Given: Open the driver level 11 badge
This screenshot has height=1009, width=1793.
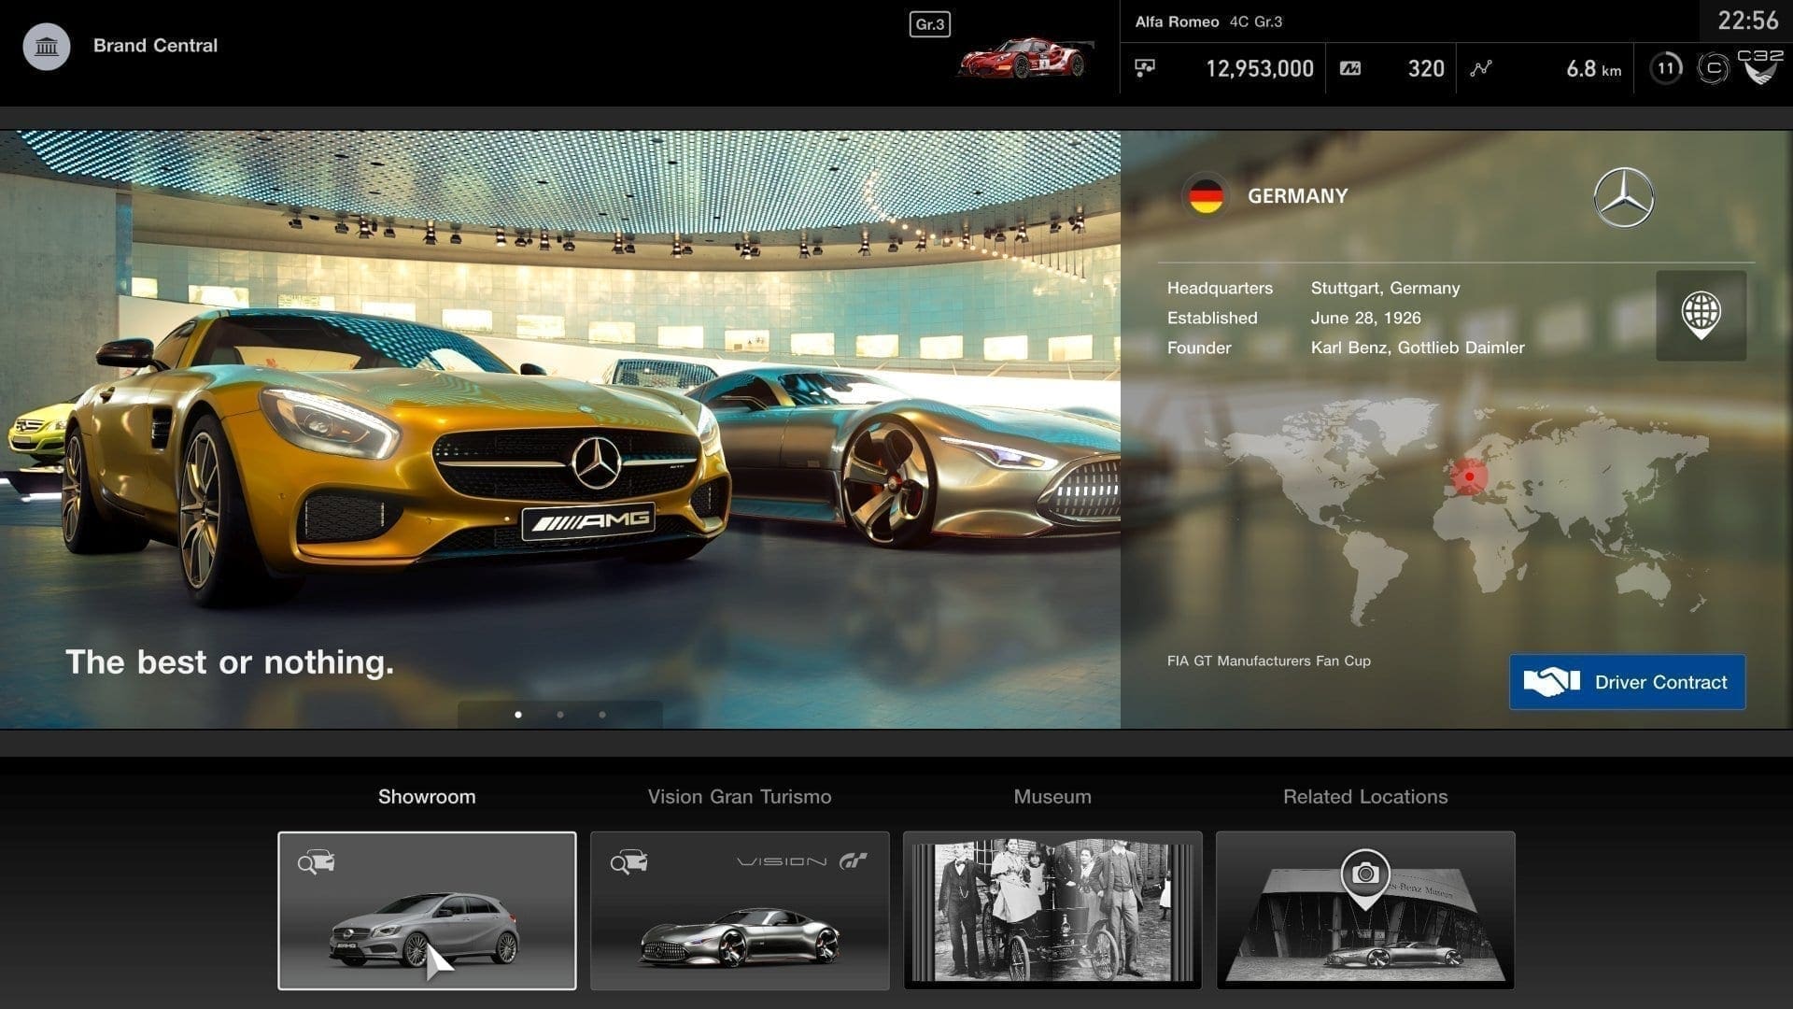Looking at the screenshot, I should (x=1666, y=68).
